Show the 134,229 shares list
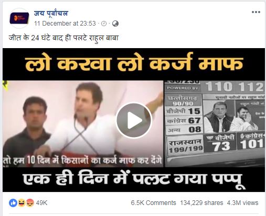This screenshot has height=216, width=266. click(201, 203)
